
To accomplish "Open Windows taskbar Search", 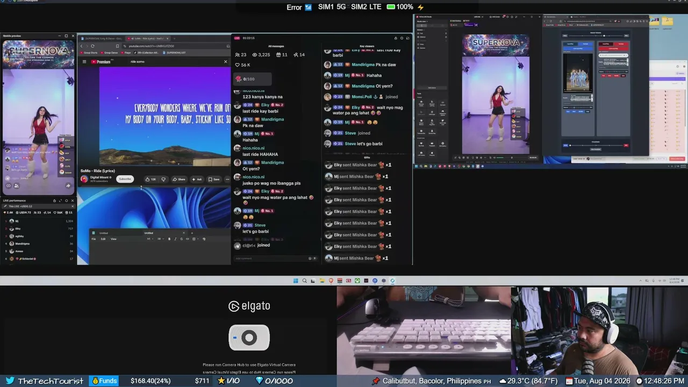I will pos(304,281).
